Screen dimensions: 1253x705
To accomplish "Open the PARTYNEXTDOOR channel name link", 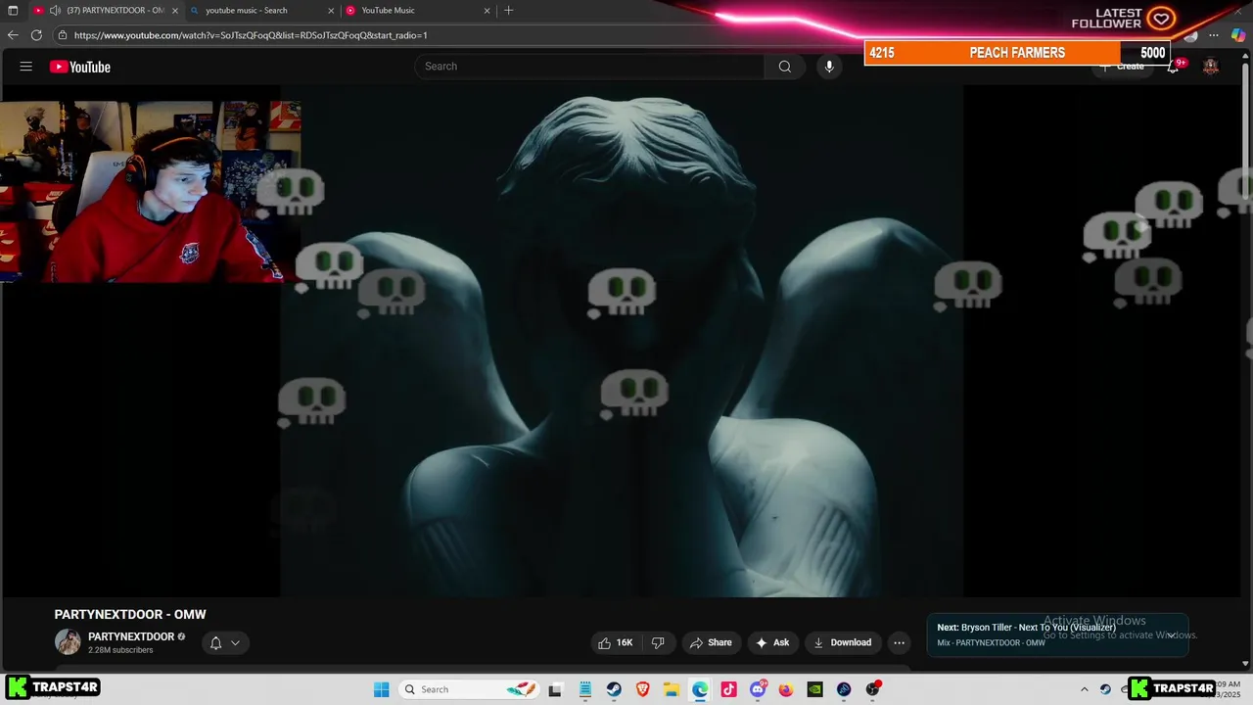I will (x=131, y=636).
